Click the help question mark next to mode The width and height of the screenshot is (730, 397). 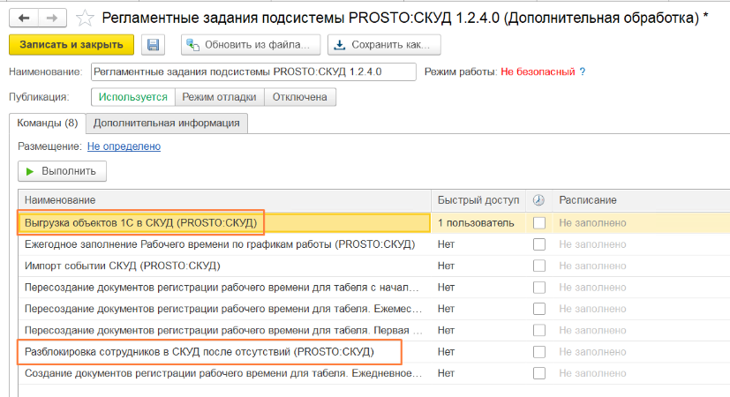583,72
